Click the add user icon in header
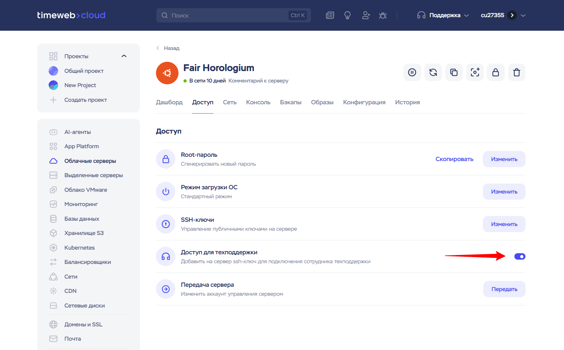 point(366,15)
